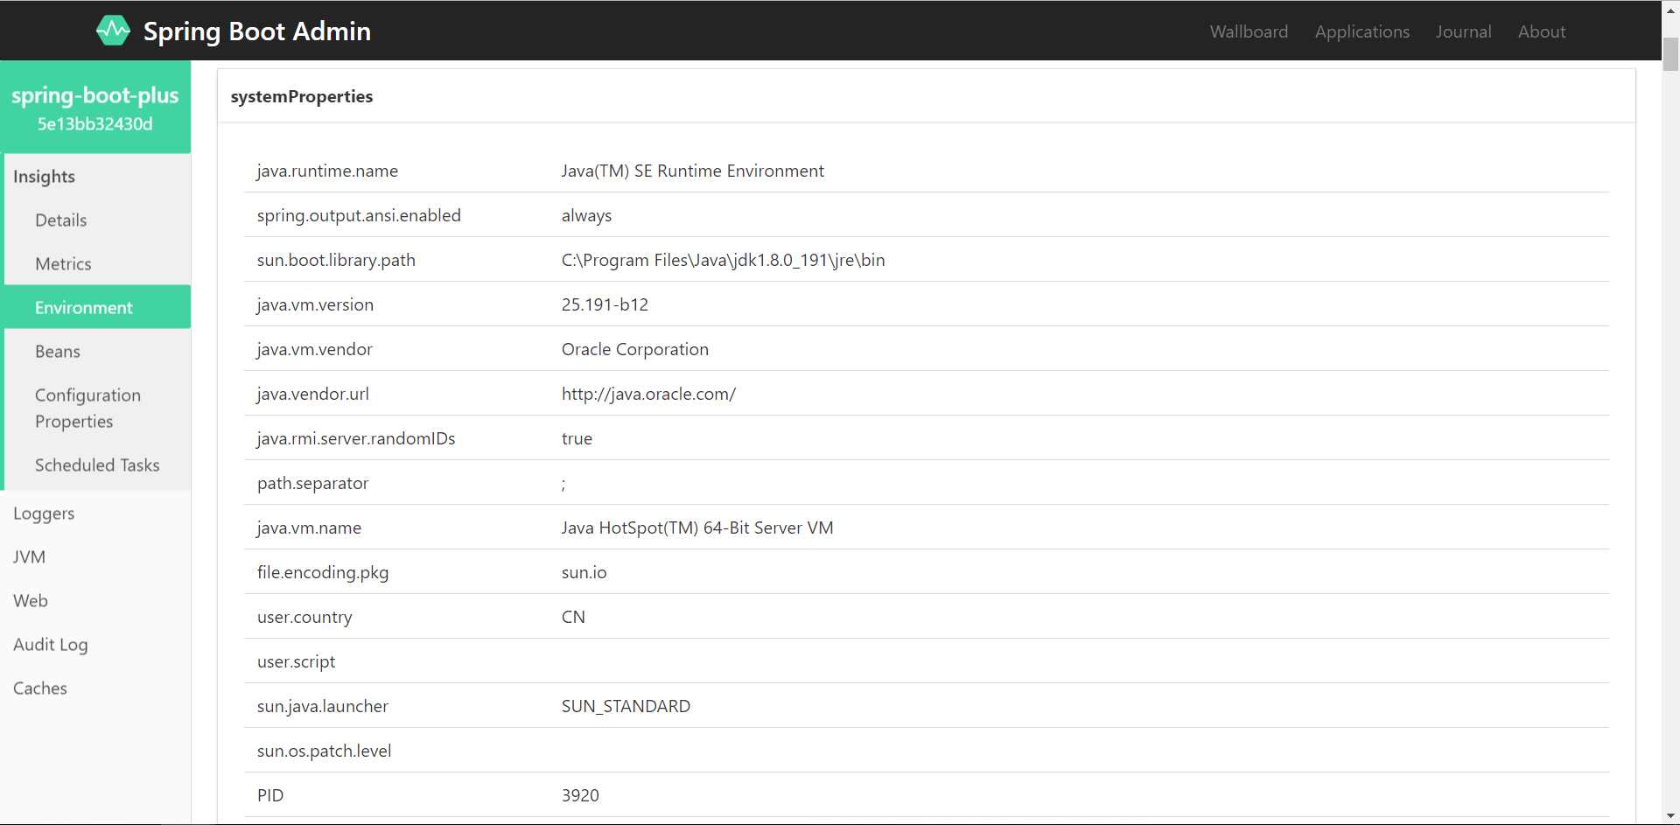Go to the Applications page
The width and height of the screenshot is (1680, 825).
tap(1361, 31)
